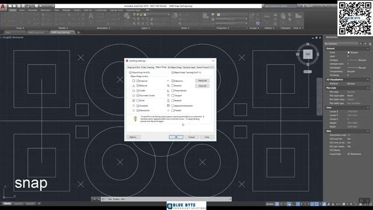Click MODEL button in status bar
This screenshot has height=210, width=373.
[270, 204]
